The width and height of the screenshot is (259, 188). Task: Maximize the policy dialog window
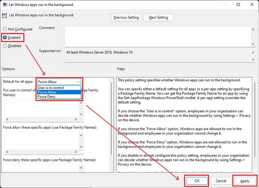pos(238,5)
